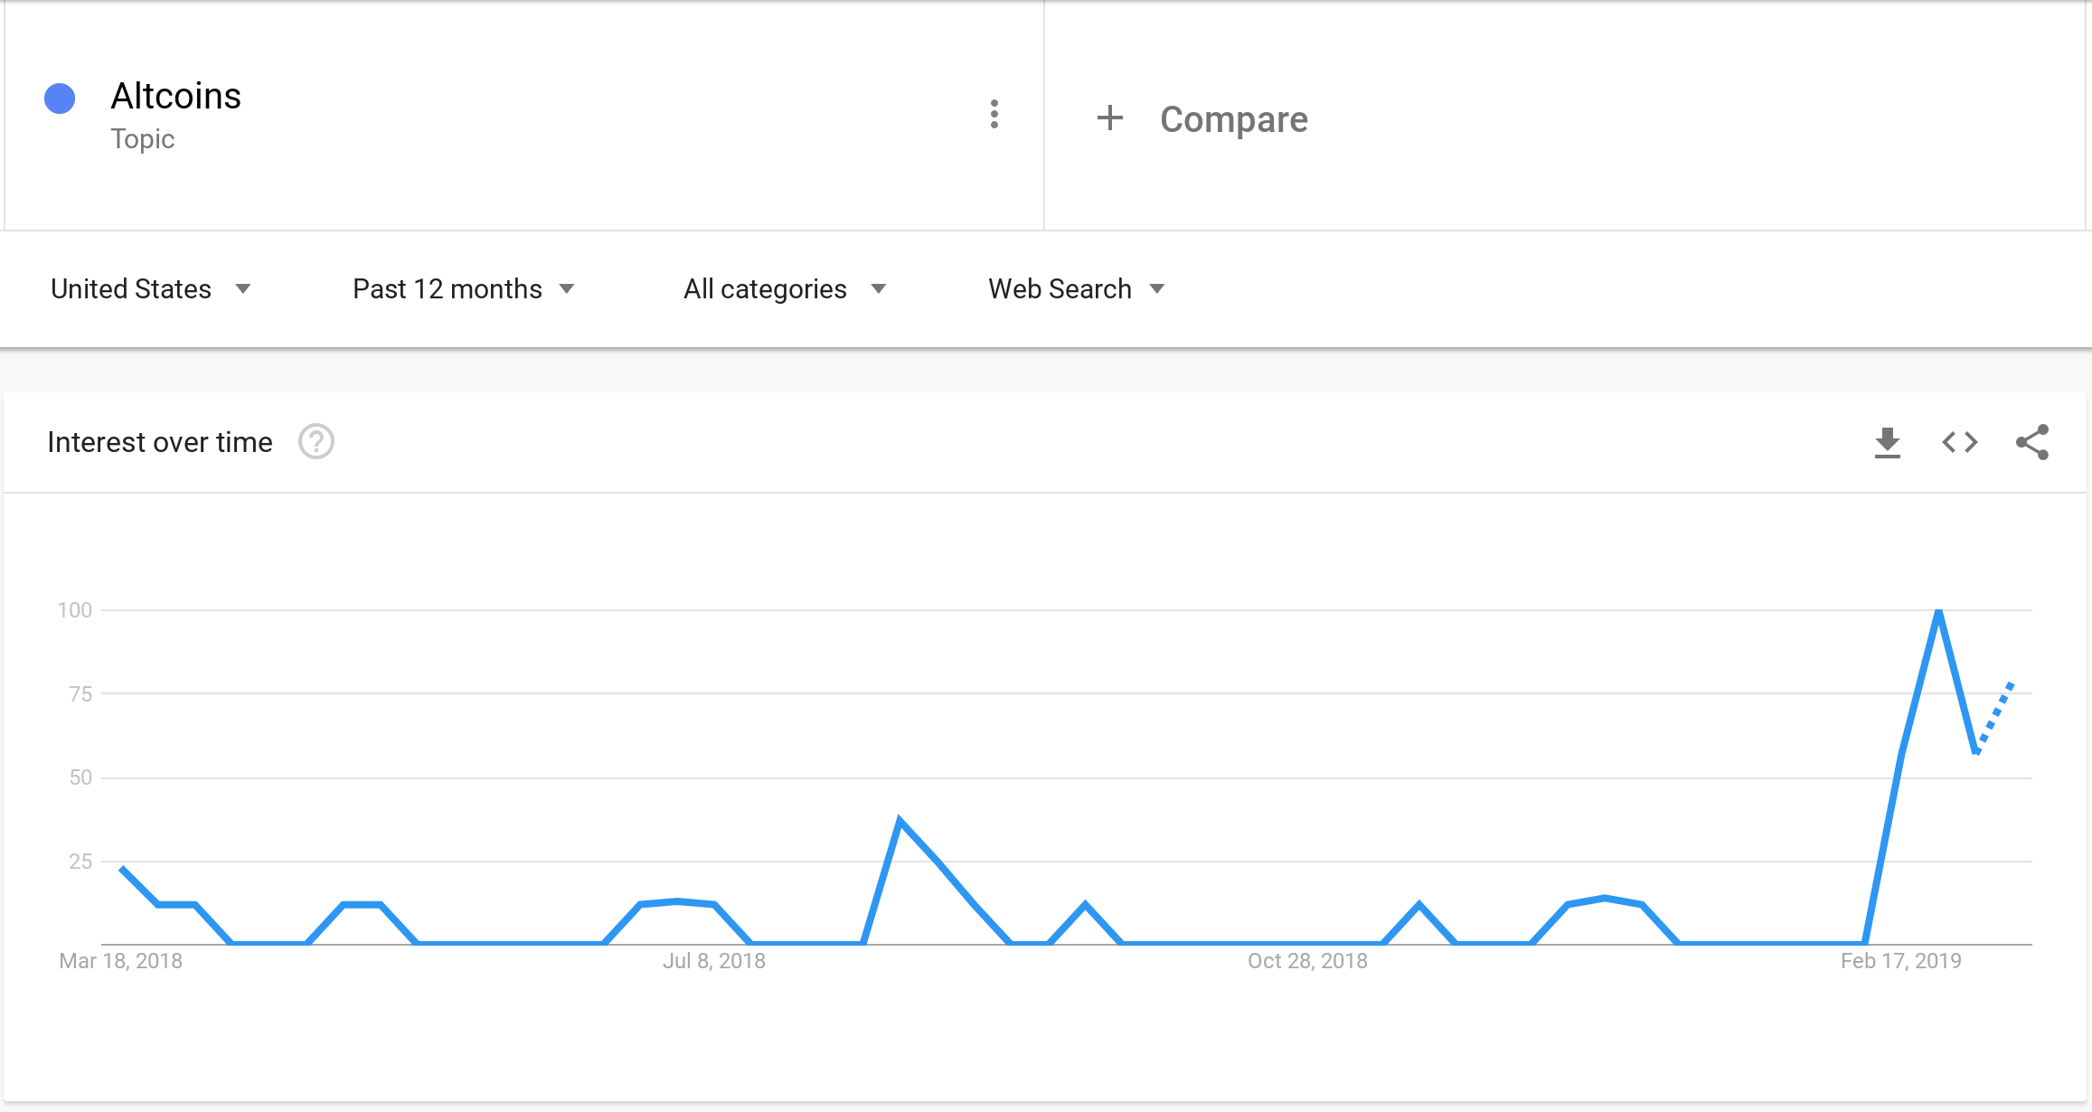
Task: Click the Compare add-term field
Action: pos(1564,118)
